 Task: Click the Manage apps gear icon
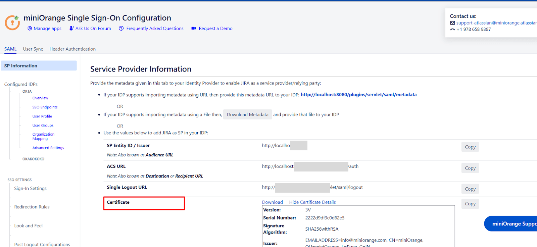point(30,29)
